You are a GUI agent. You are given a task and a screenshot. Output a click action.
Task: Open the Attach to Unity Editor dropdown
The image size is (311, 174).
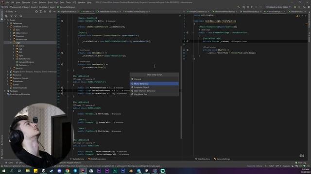click(278, 7)
